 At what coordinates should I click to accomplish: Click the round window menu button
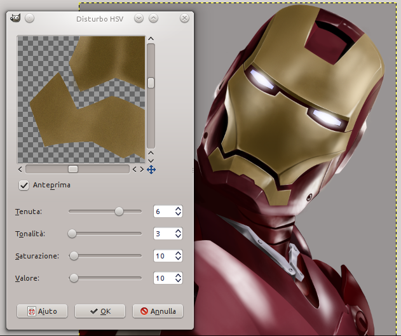tap(30, 18)
